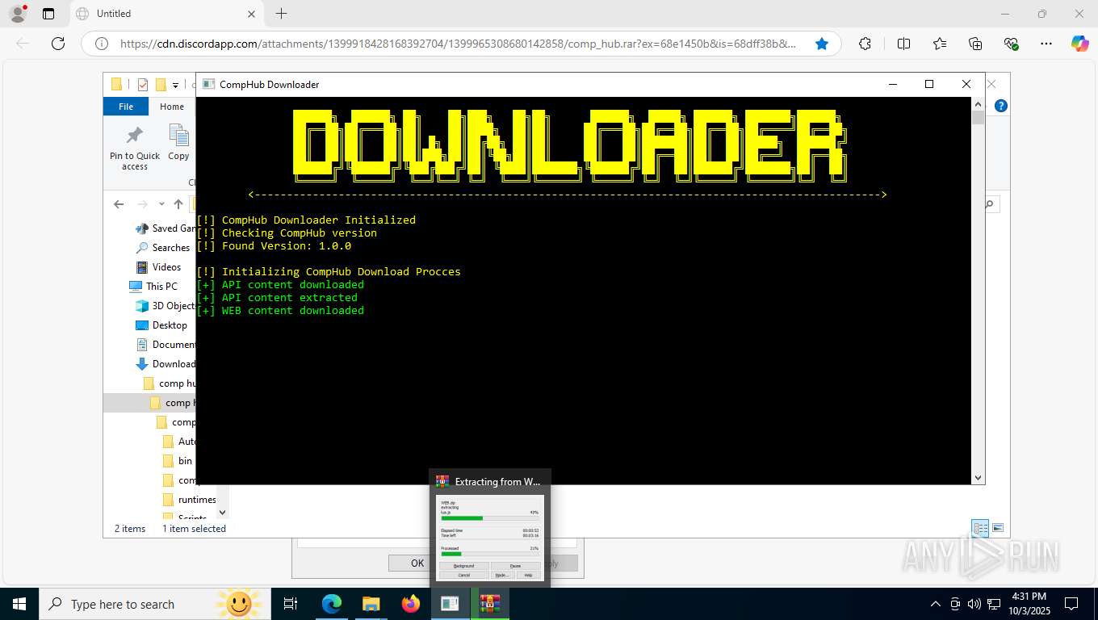
Task: Open Firefox from taskbar
Action: pyautogui.click(x=411, y=604)
